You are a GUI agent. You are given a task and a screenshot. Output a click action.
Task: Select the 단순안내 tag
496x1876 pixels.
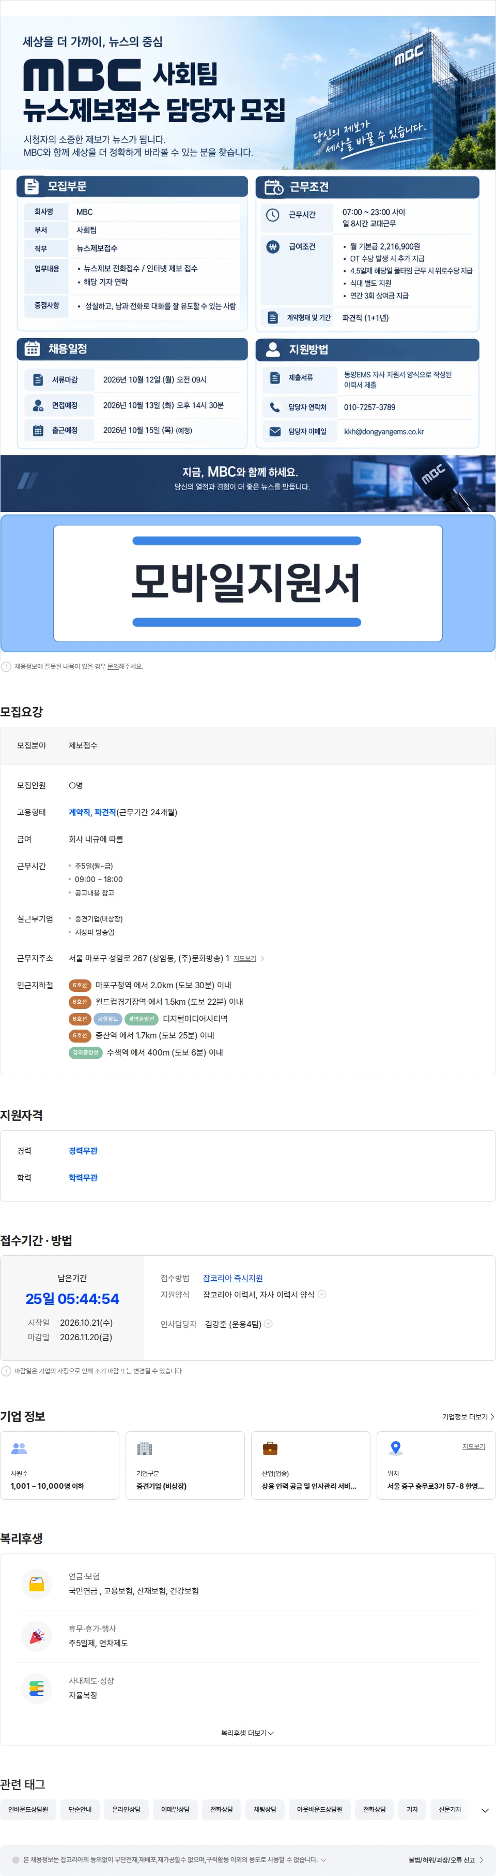80,1810
